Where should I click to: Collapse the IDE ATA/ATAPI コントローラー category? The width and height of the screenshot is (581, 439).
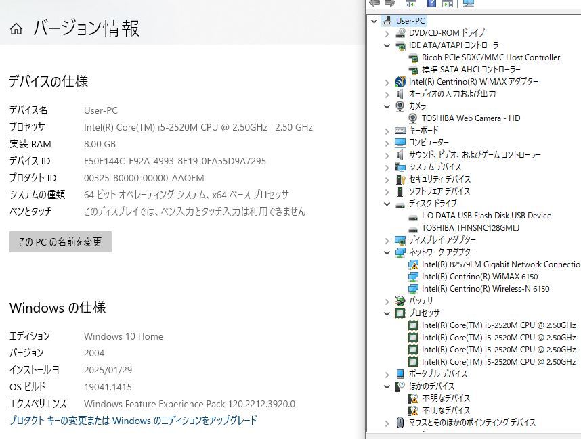tap(387, 45)
